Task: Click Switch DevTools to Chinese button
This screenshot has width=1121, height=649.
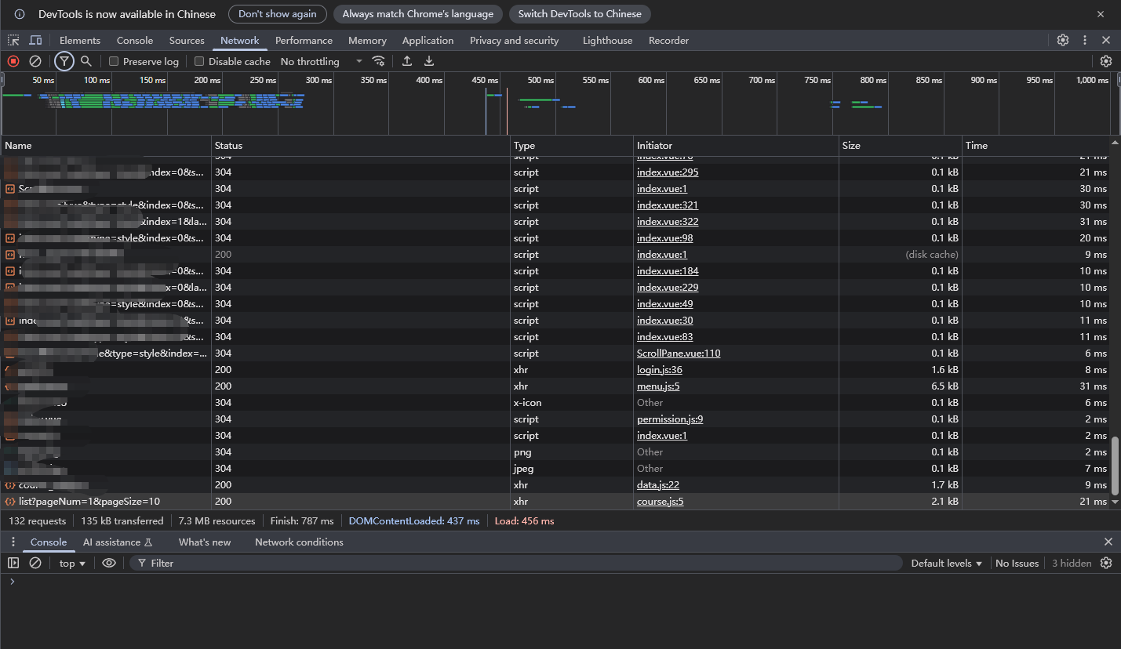Action: pos(580,14)
